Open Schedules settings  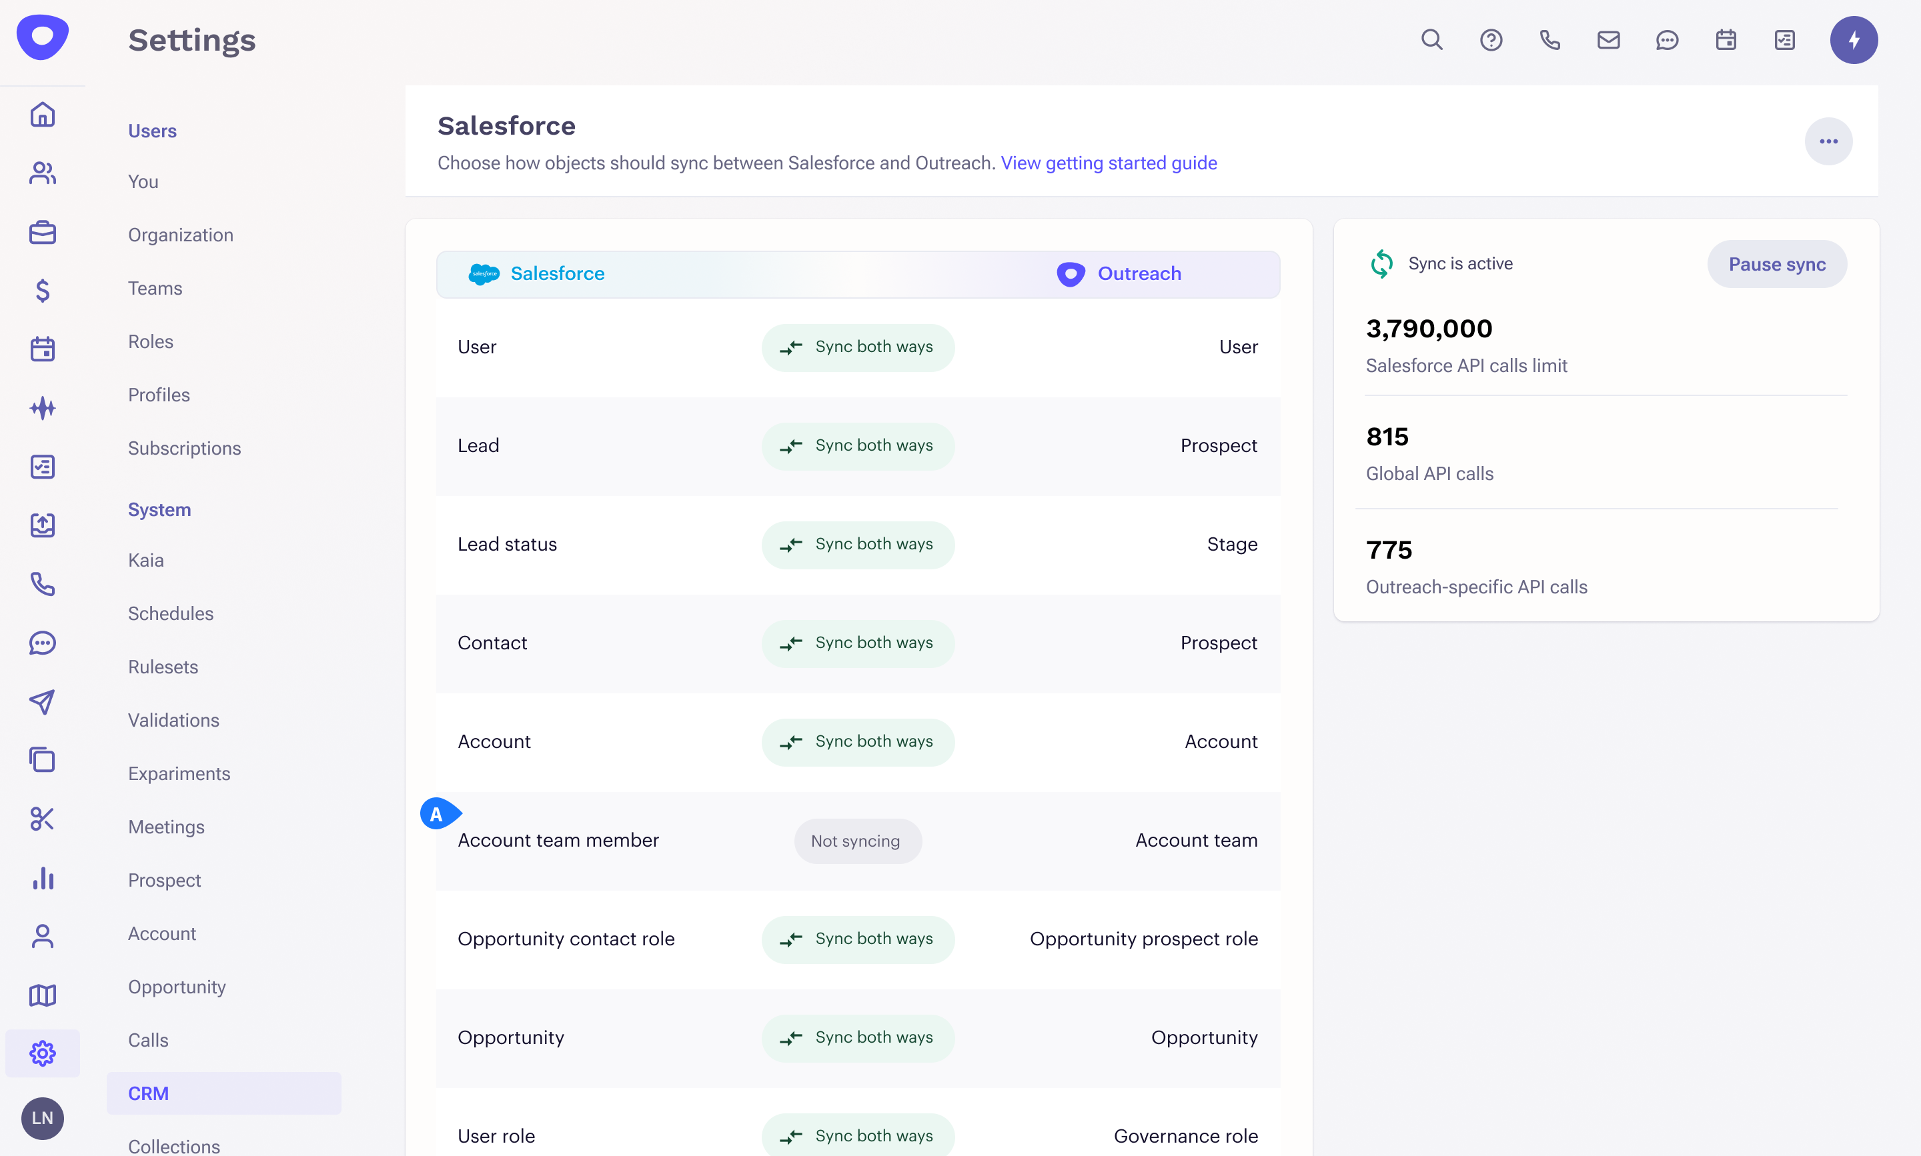click(x=171, y=613)
